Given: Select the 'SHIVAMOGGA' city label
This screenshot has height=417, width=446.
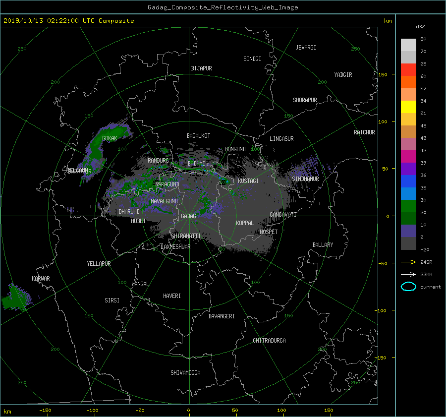Looking at the screenshot, I should click(185, 373).
